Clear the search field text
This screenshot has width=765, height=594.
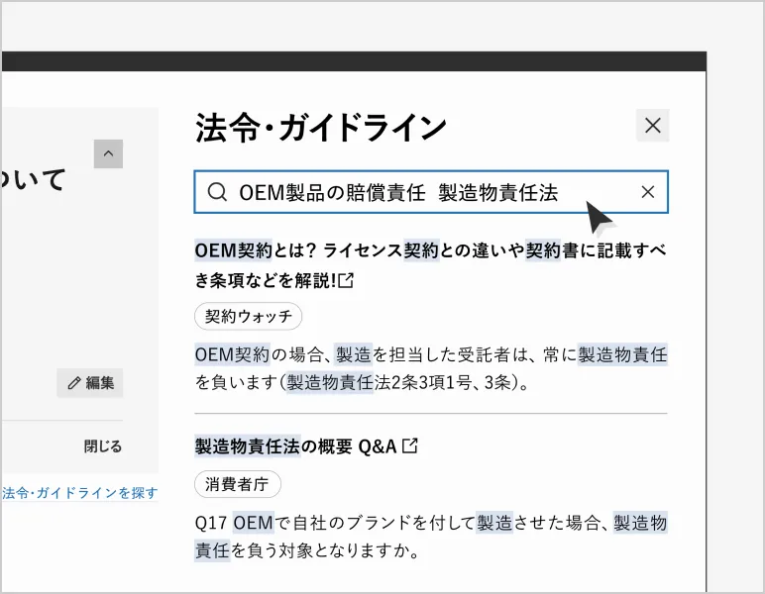tap(647, 192)
